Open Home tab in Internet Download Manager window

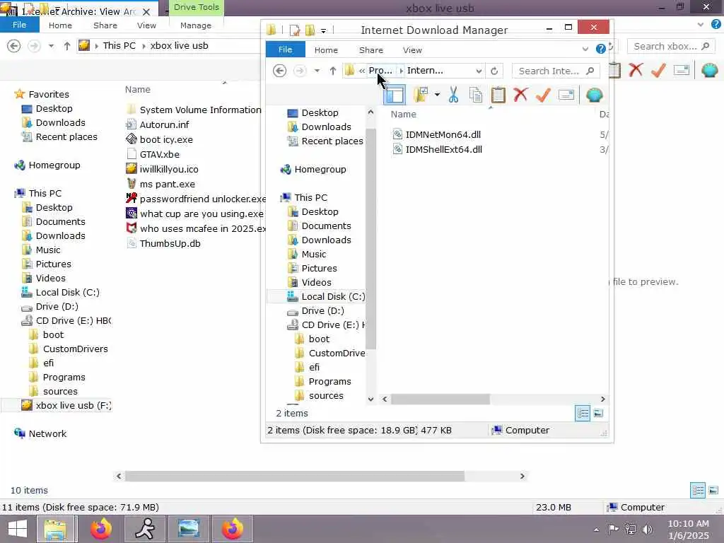click(326, 50)
